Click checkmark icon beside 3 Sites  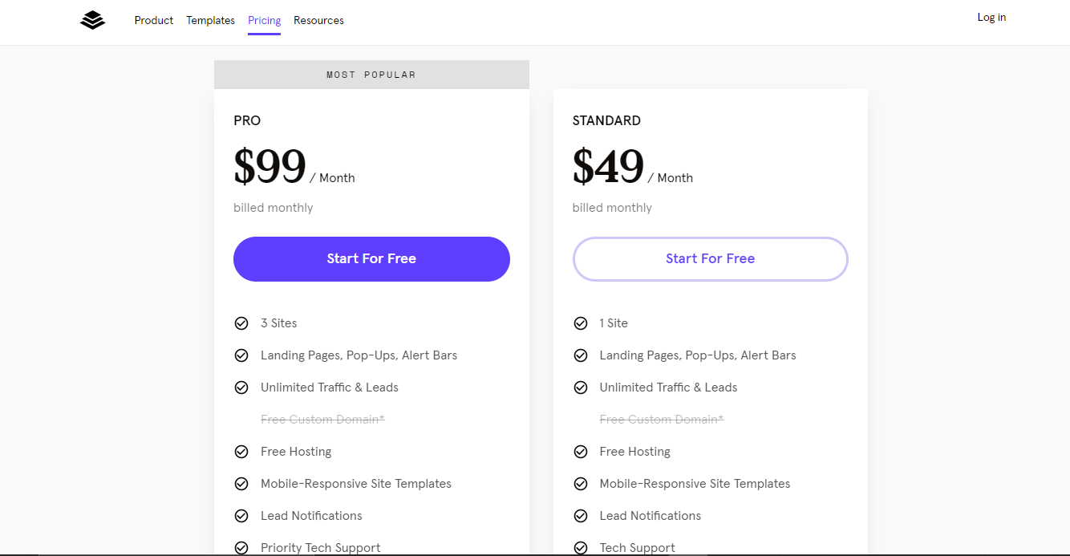click(241, 323)
